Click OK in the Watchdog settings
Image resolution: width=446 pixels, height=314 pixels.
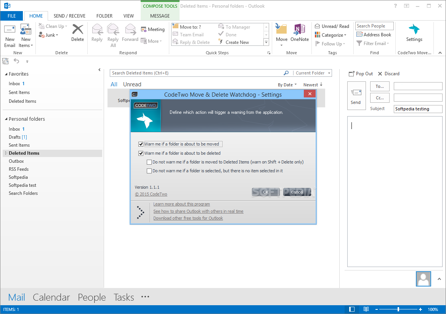tap(266, 192)
